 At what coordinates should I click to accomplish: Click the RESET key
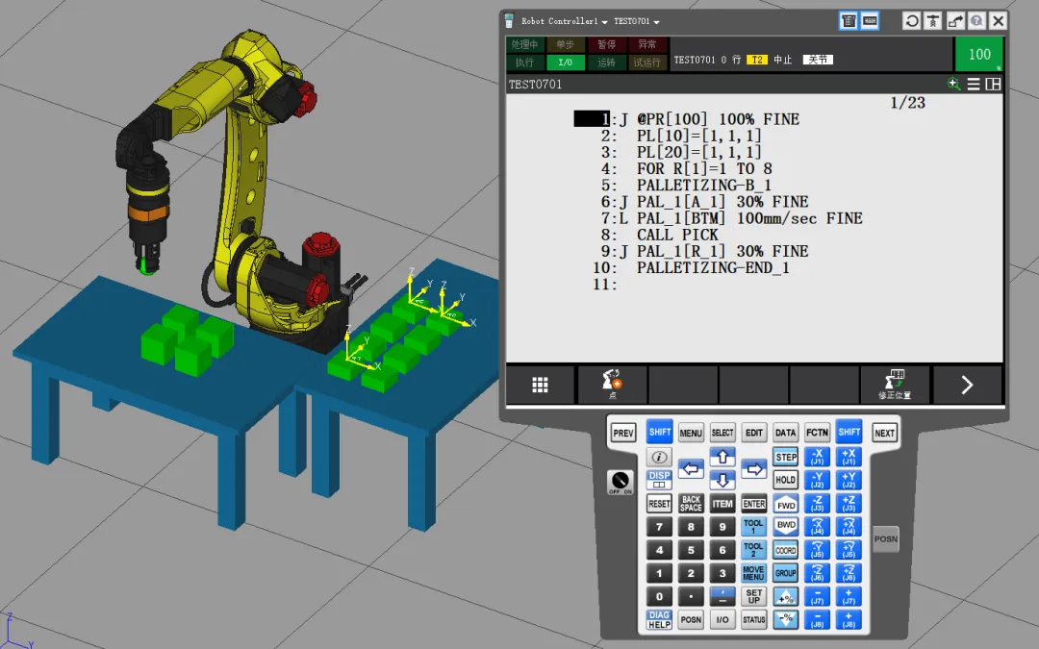[x=659, y=504]
